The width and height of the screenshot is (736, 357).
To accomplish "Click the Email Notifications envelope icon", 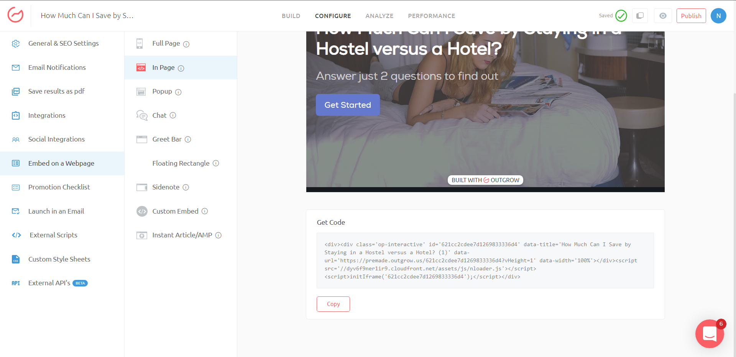I will click(16, 68).
